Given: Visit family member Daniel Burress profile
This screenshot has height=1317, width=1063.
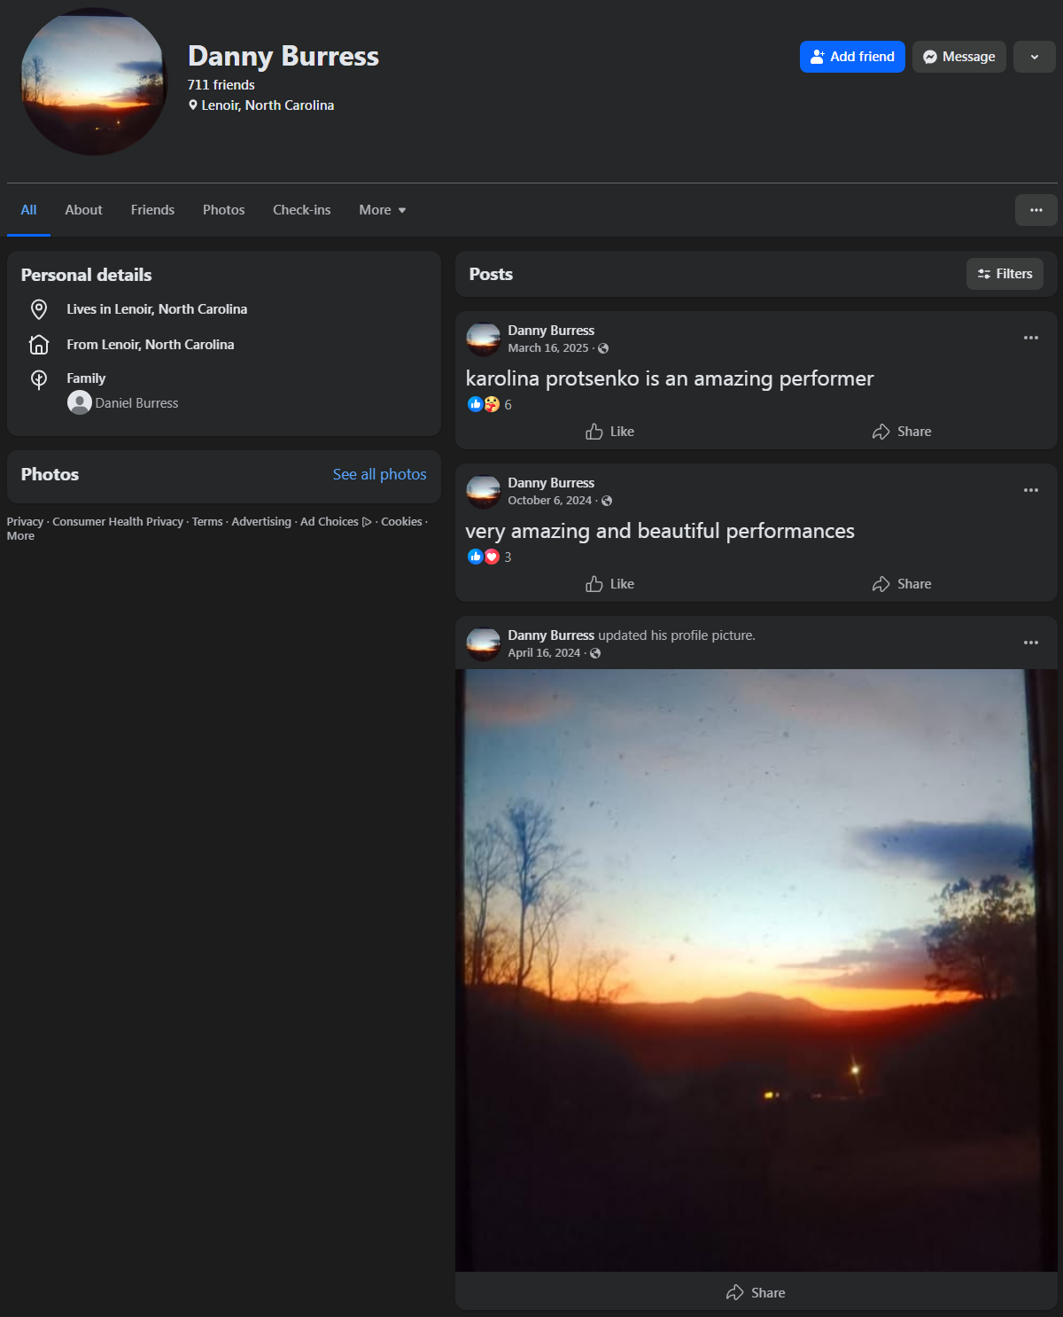Looking at the screenshot, I should [x=136, y=403].
